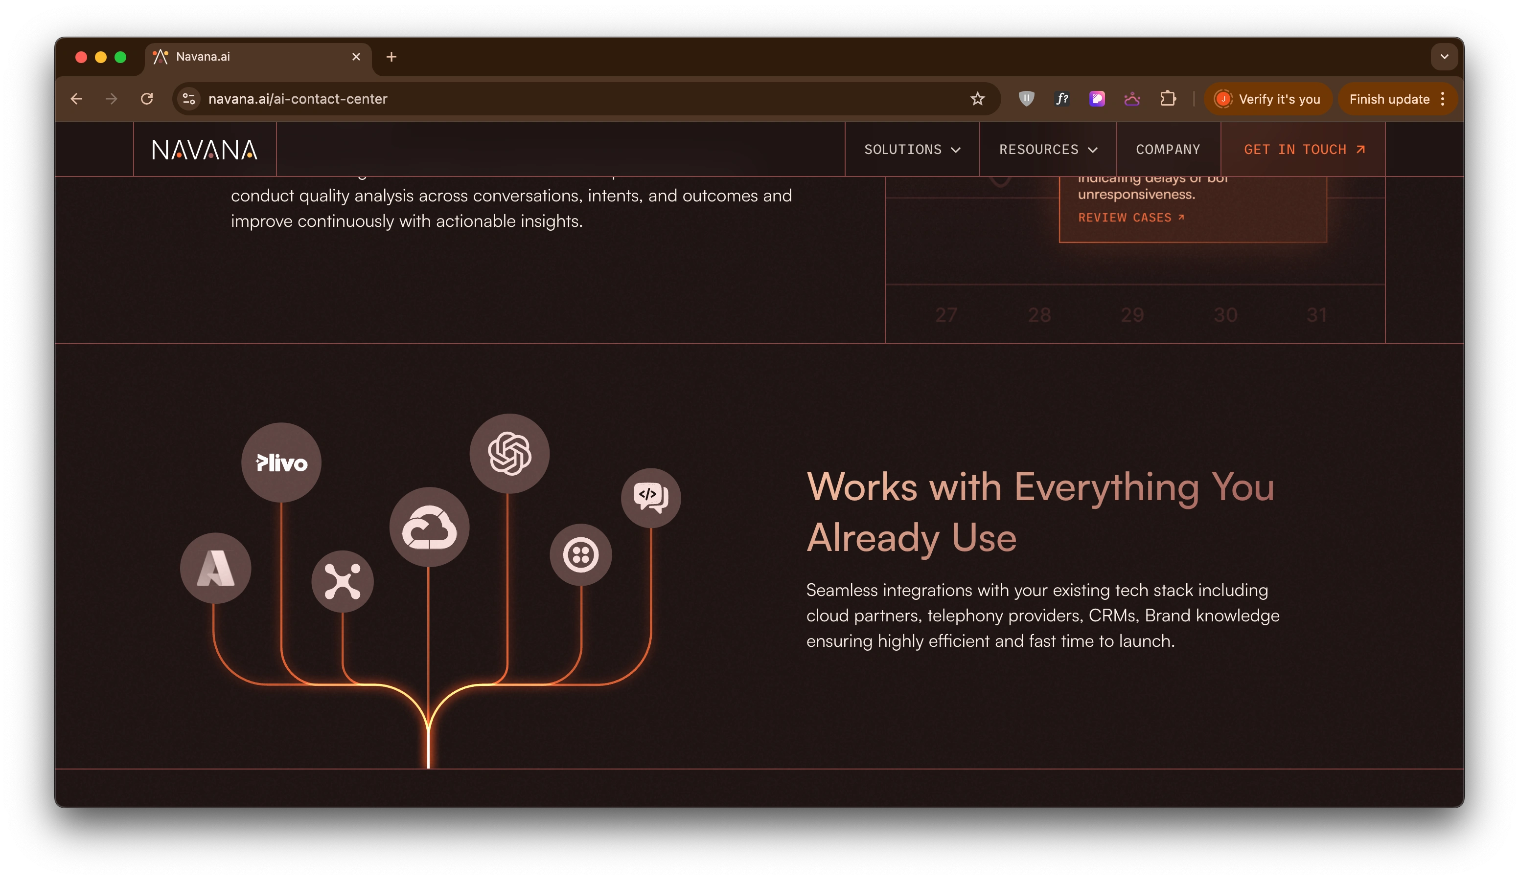Close the Navana.ai tab
The height and width of the screenshot is (880, 1519).
(x=356, y=57)
